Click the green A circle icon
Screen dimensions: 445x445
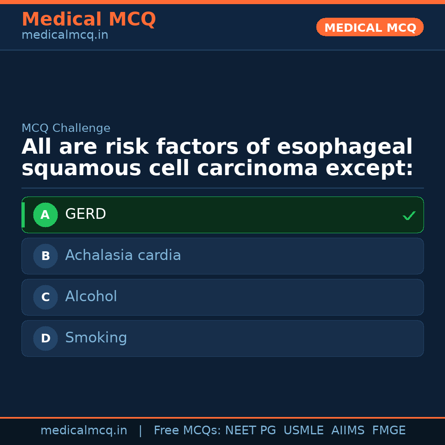(45, 215)
